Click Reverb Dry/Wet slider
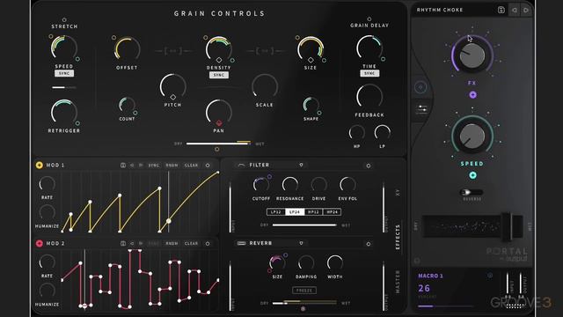The height and width of the screenshot is (317, 563). [x=304, y=303]
